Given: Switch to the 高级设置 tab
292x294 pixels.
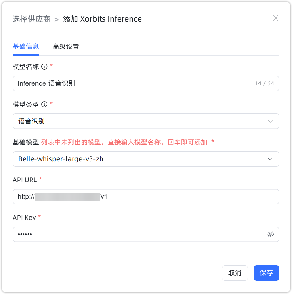Looking at the screenshot, I should click(66, 46).
